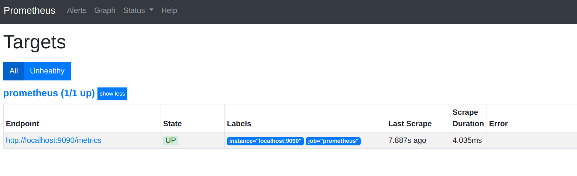Open the Alerts page
Viewport: 577px width, 176px height.
pyautogui.click(x=76, y=10)
